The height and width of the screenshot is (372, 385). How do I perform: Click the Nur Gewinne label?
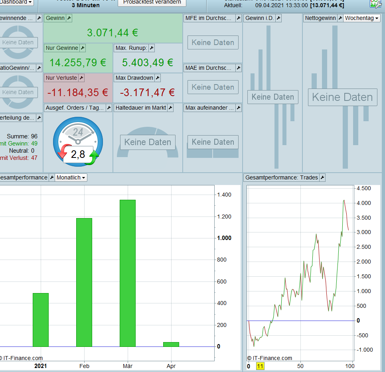(62, 48)
